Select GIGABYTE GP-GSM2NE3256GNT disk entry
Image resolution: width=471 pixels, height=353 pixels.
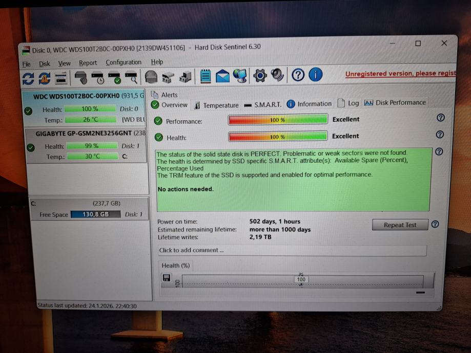click(87, 145)
